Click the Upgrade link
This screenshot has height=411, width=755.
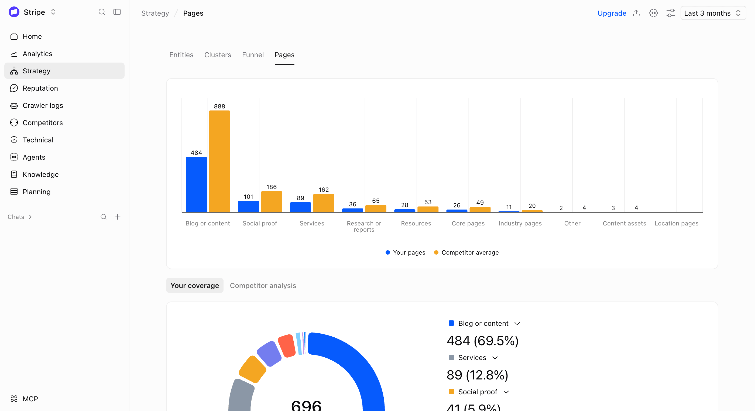(612, 13)
